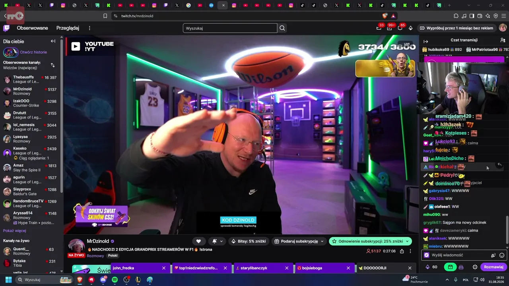Open Spotify from the taskbar
Image resolution: width=509 pixels, height=286 pixels.
click(x=115, y=280)
